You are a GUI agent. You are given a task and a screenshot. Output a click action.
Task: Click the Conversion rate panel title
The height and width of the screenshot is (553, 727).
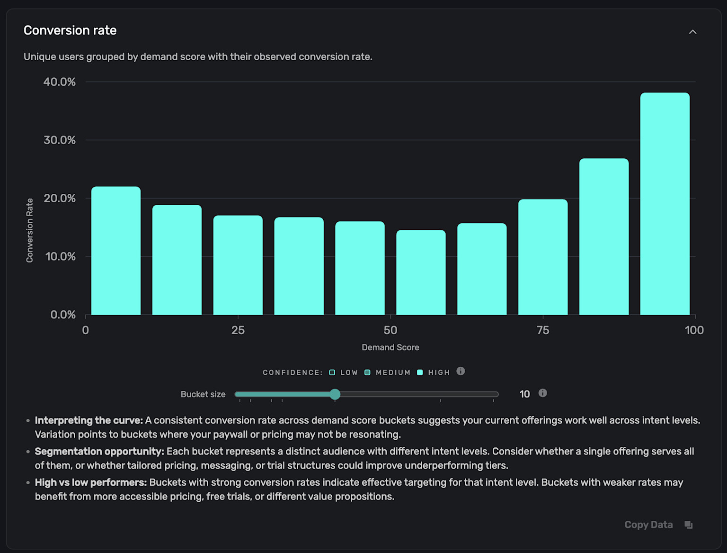(x=70, y=30)
